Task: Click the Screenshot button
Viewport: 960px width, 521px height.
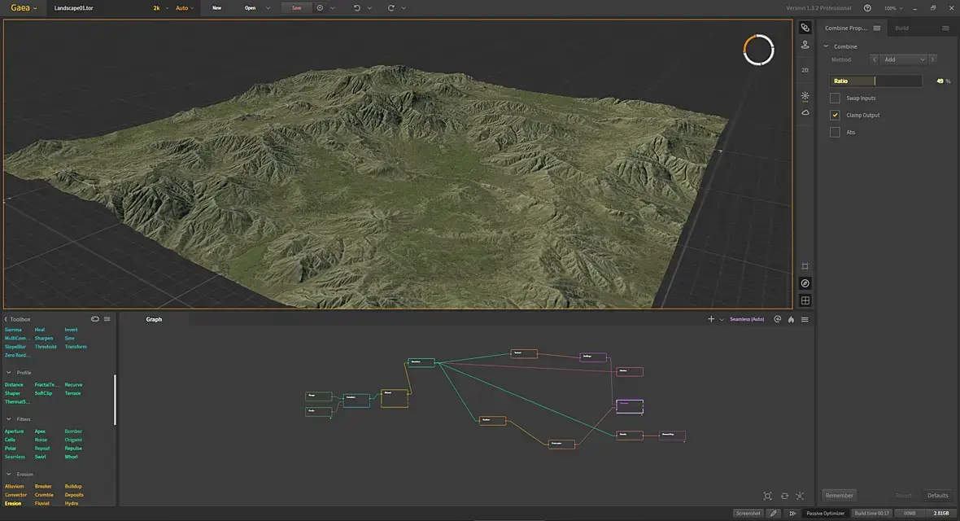Action: (748, 514)
